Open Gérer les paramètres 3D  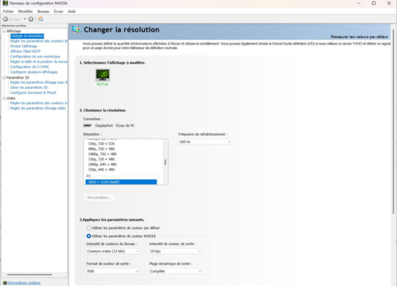click(x=29, y=87)
